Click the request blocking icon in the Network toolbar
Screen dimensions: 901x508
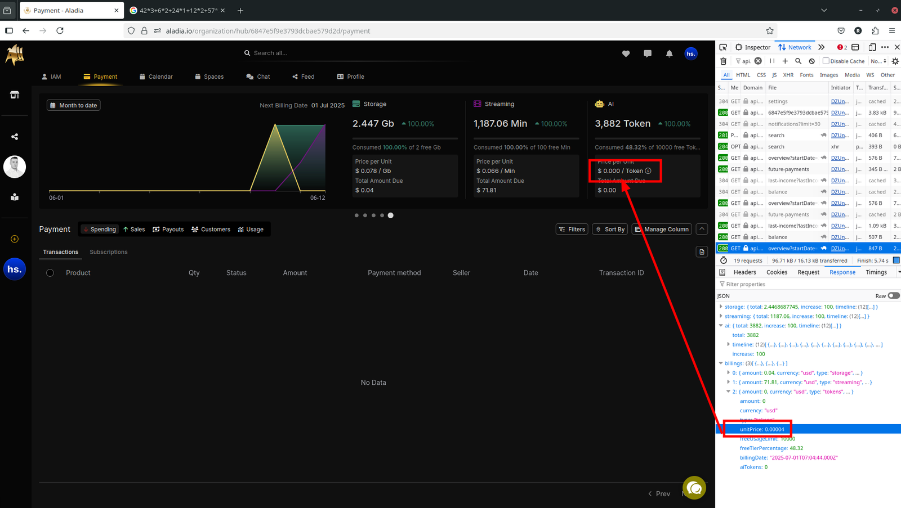pyautogui.click(x=811, y=61)
